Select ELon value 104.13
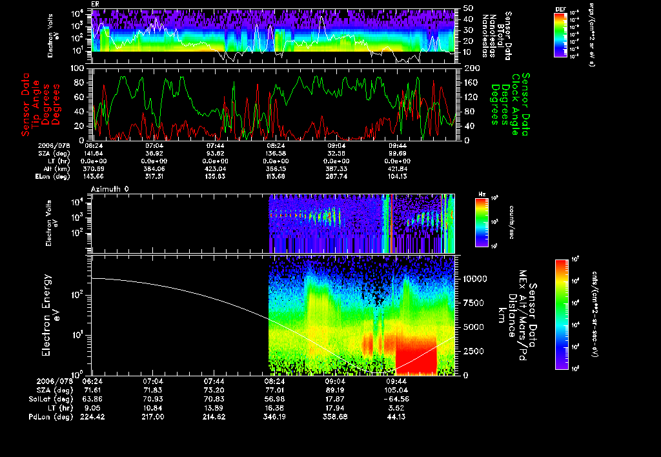This screenshot has width=661, height=457. 398,177
